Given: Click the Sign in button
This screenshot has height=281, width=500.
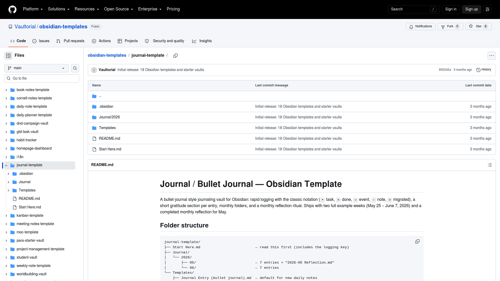Looking at the screenshot, I should (x=451, y=9).
